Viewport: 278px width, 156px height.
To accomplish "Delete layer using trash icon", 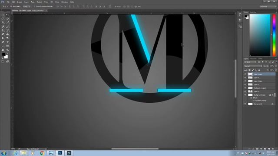I will (273, 149).
